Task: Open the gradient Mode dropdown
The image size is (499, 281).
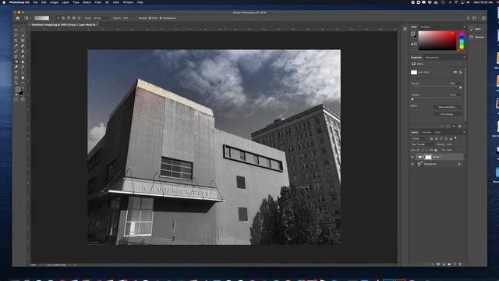Action: click(103, 18)
